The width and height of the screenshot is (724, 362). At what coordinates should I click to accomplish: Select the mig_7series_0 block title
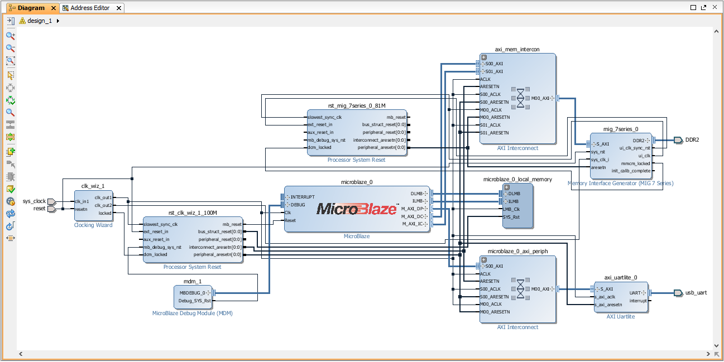click(621, 129)
